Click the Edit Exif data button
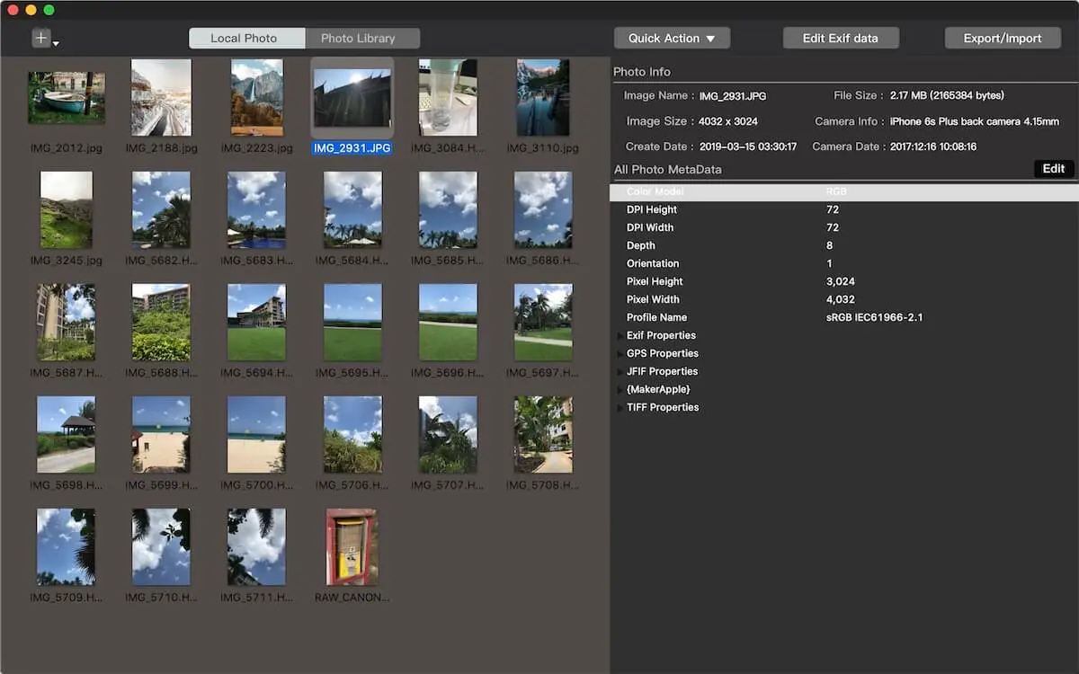Image resolution: width=1079 pixels, height=674 pixels. (x=841, y=38)
